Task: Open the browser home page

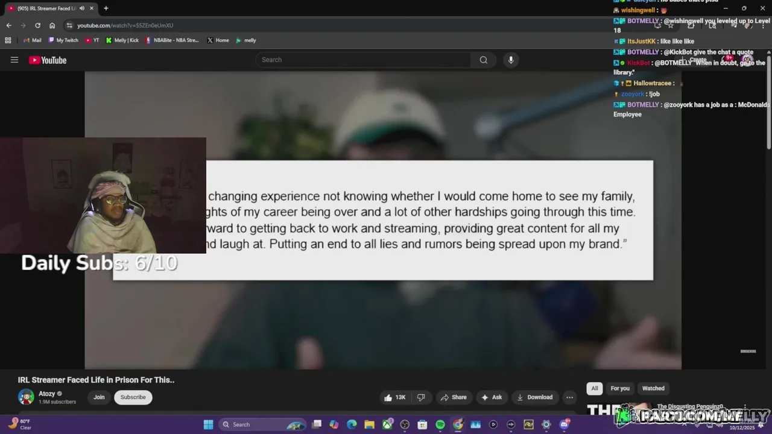Action: point(52,25)
